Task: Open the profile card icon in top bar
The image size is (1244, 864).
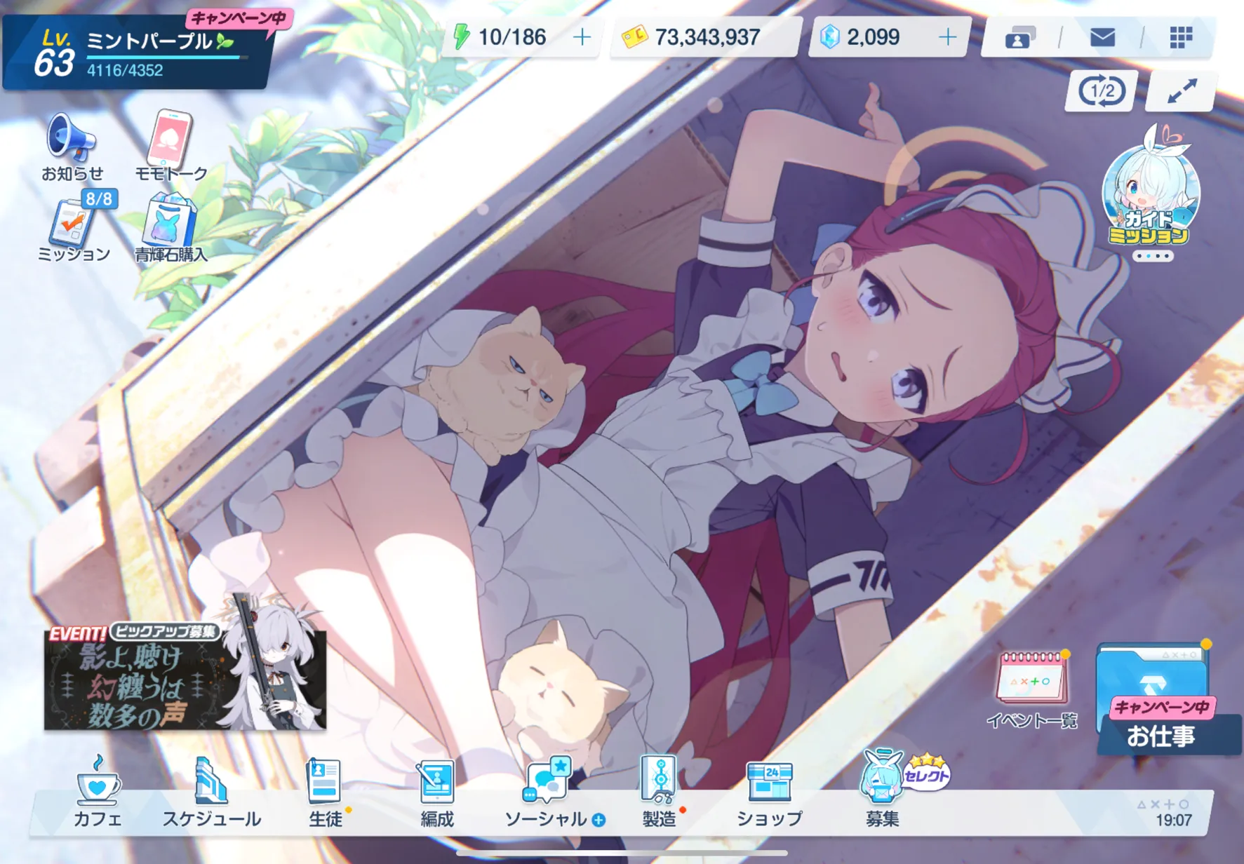Action: coord(1019,37)
